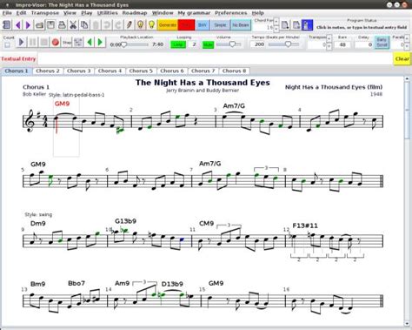Decrease Parallax value with down arrow
The image size is (412, 330).
pos(407,46)
